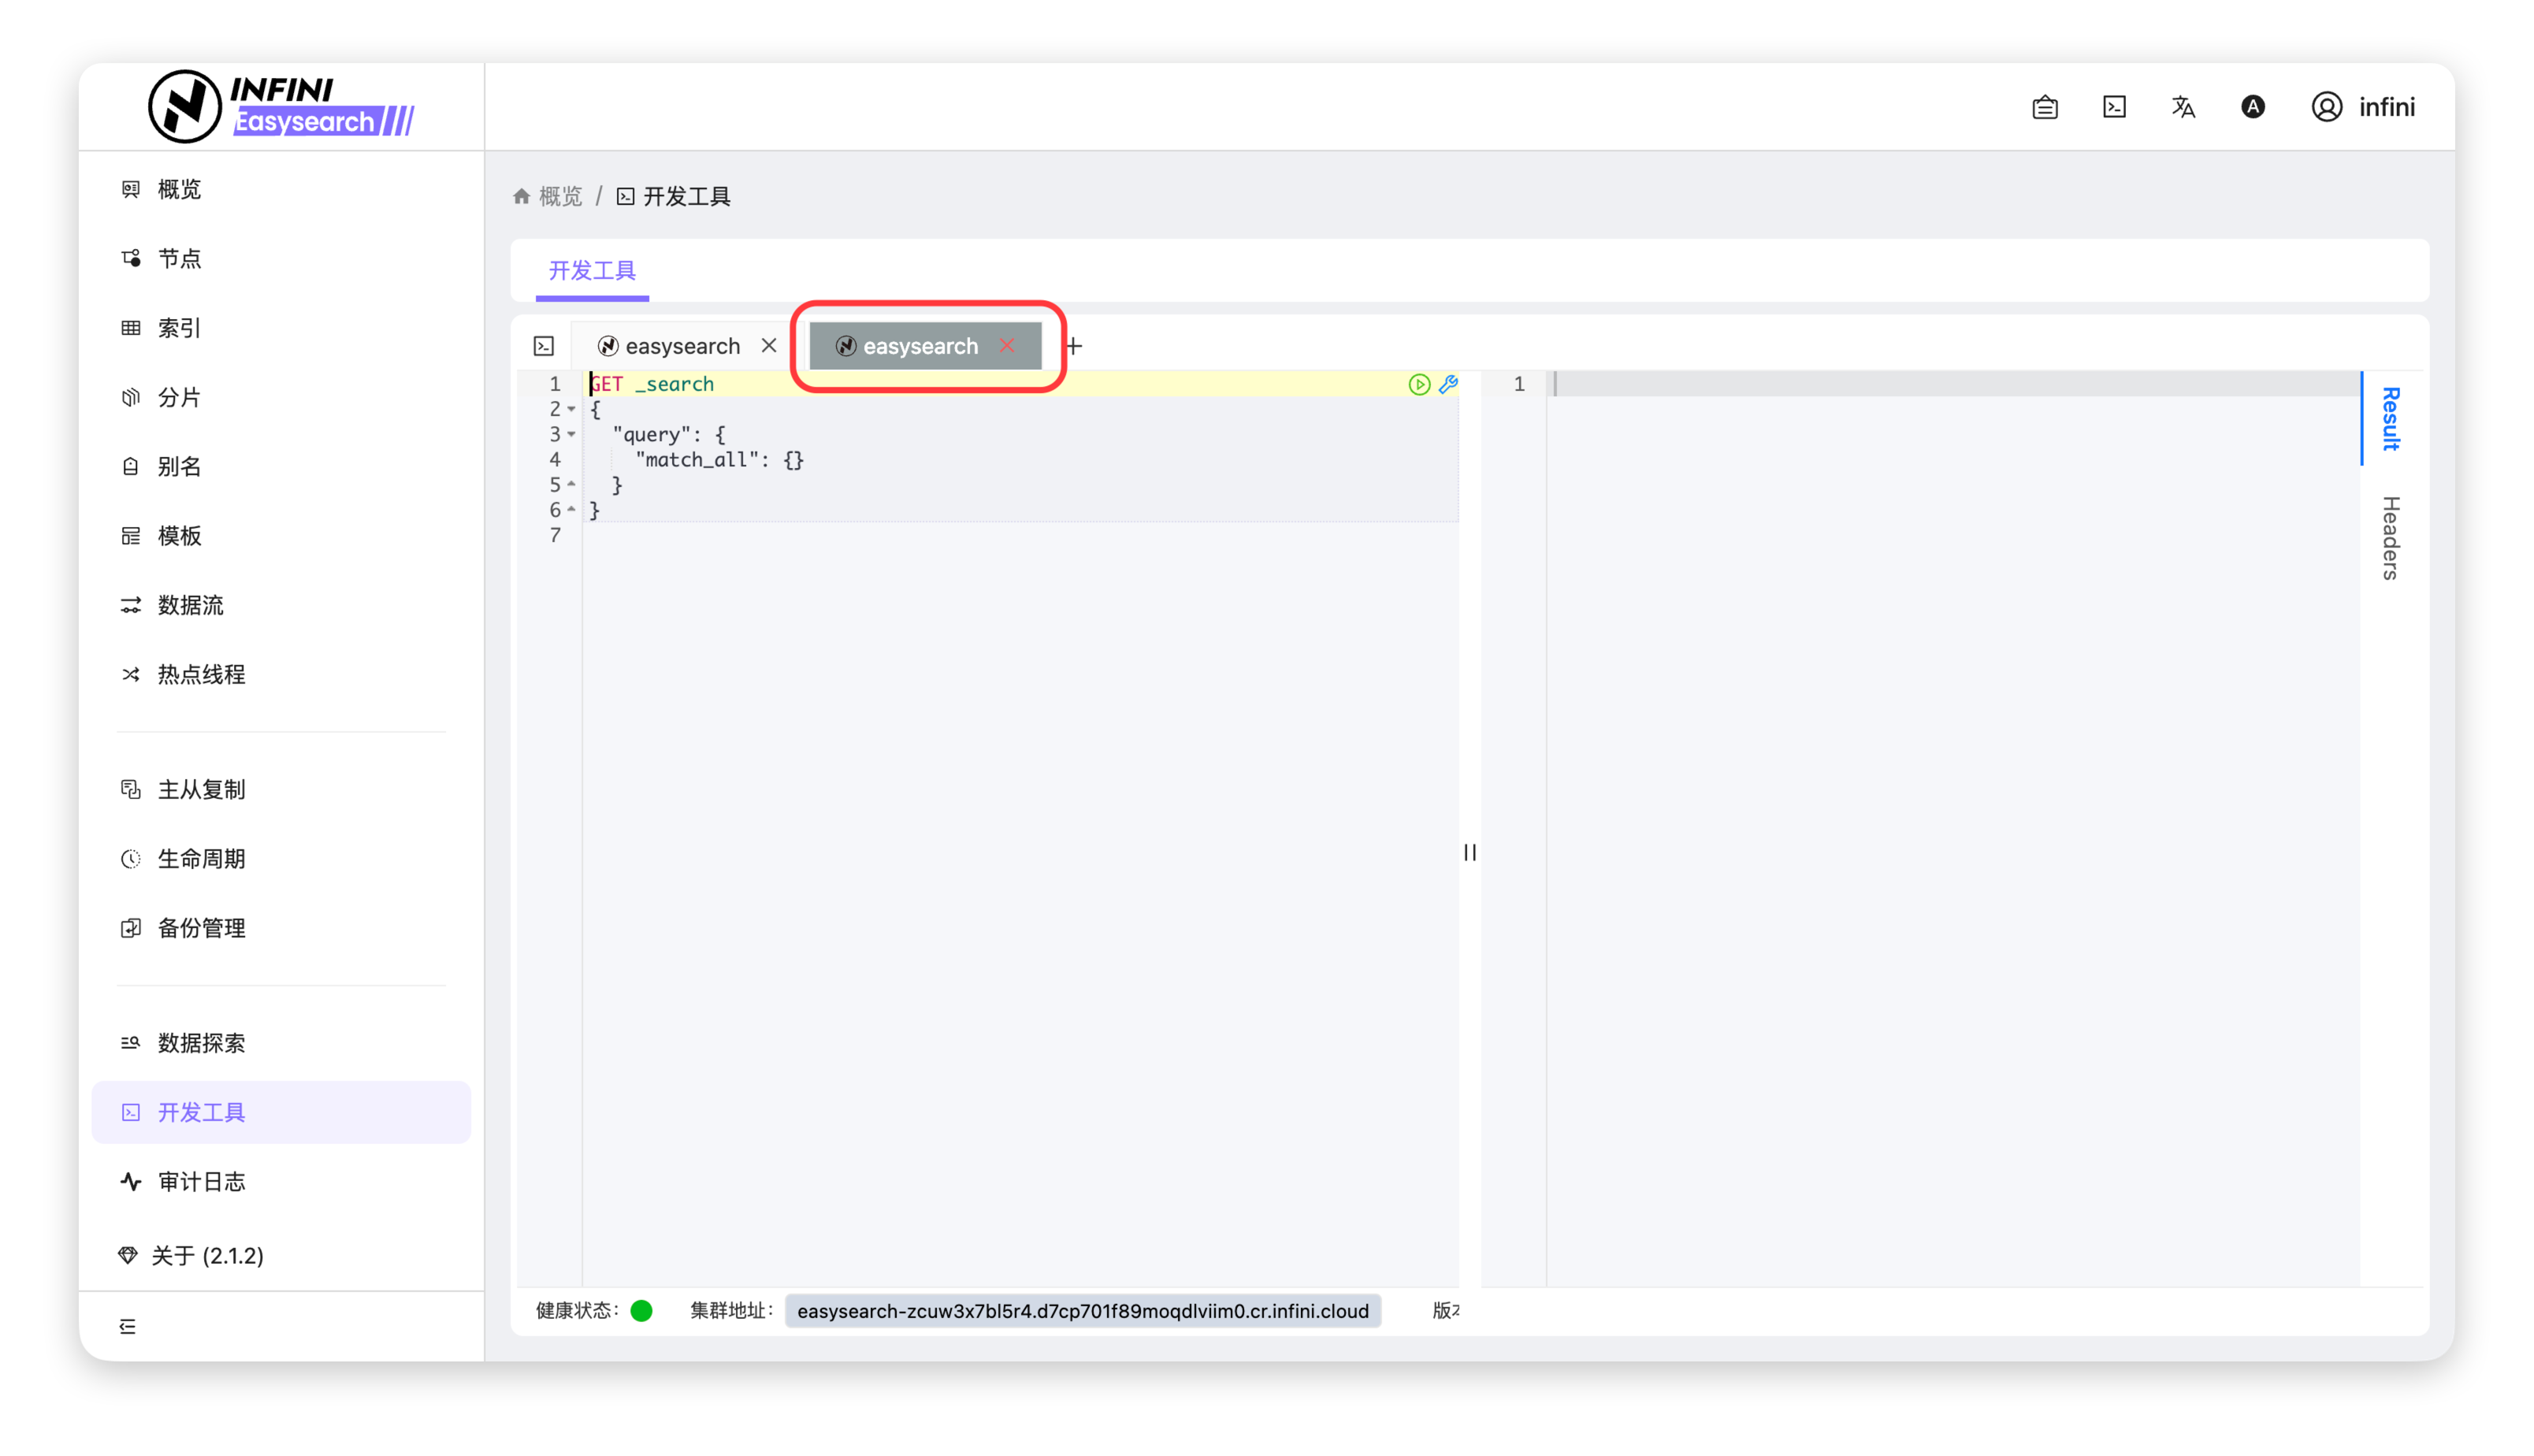This screenshot has width=2534, height=1456.
Task: Add a new console tab
Action: tap(1074, 346)
